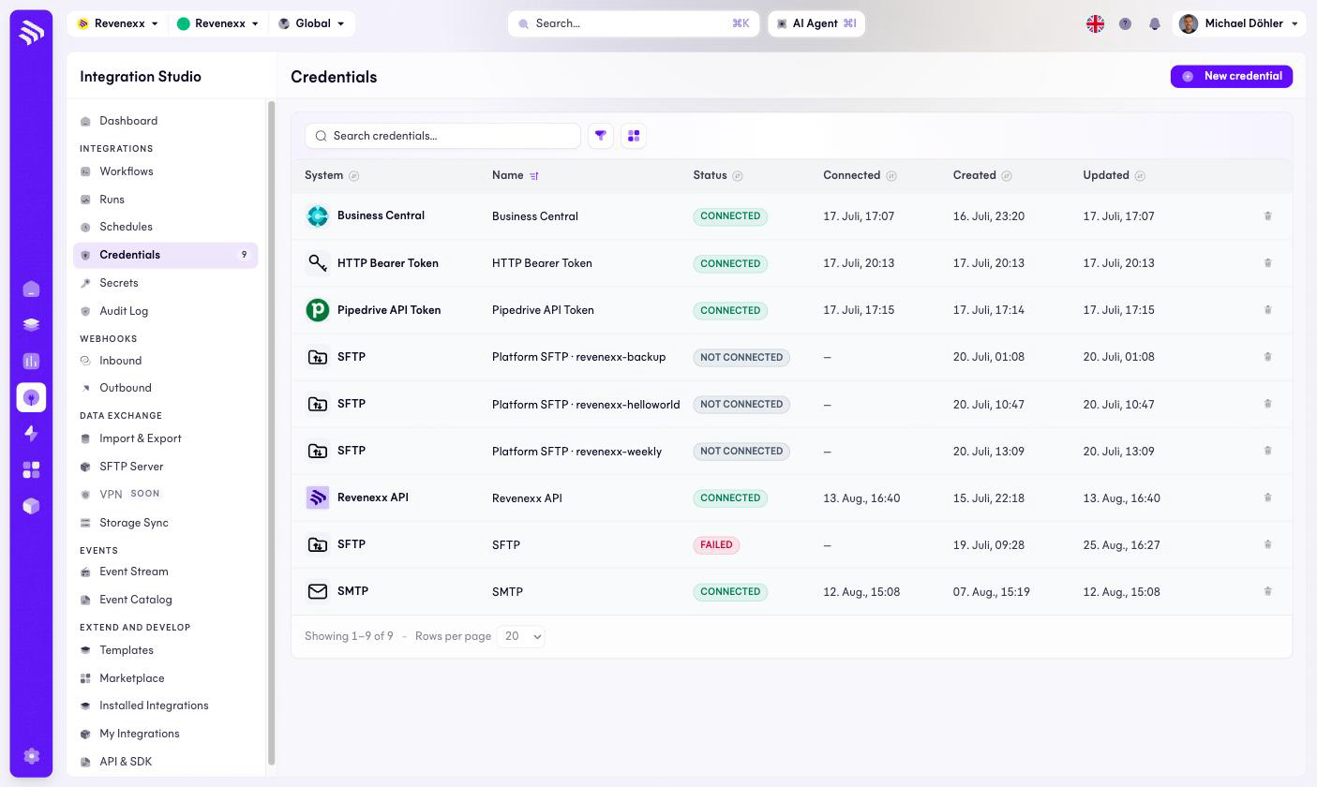This screenshot has height=787, width=1317.
Task: Click the Revenexx API name cell
Action: (527, 498)
